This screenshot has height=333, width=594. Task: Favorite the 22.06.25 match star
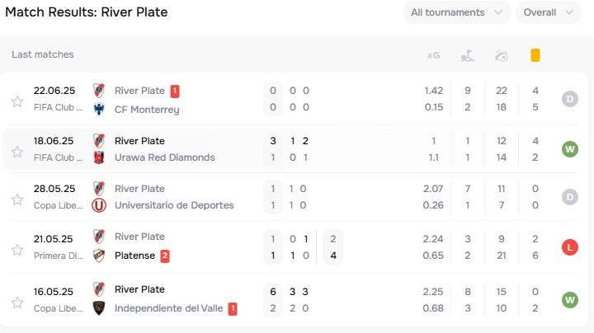pyautogui.click(x=17, y=101)
